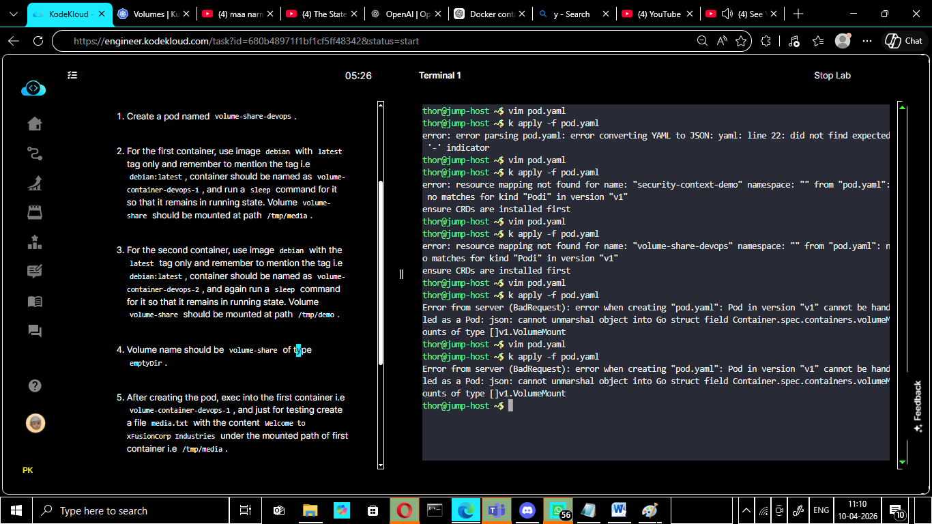Click the Windows taskbar search box

point(130,510)
